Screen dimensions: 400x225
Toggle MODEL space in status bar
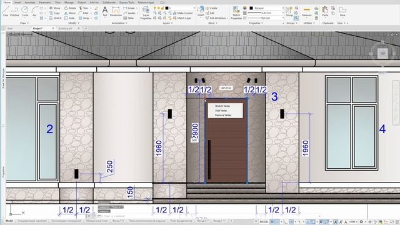tap(264, 222)
